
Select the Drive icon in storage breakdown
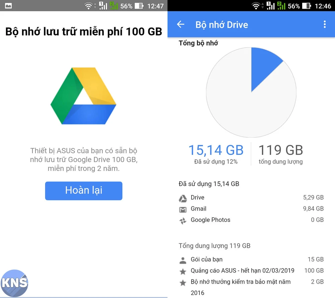(x=183, y=197)
